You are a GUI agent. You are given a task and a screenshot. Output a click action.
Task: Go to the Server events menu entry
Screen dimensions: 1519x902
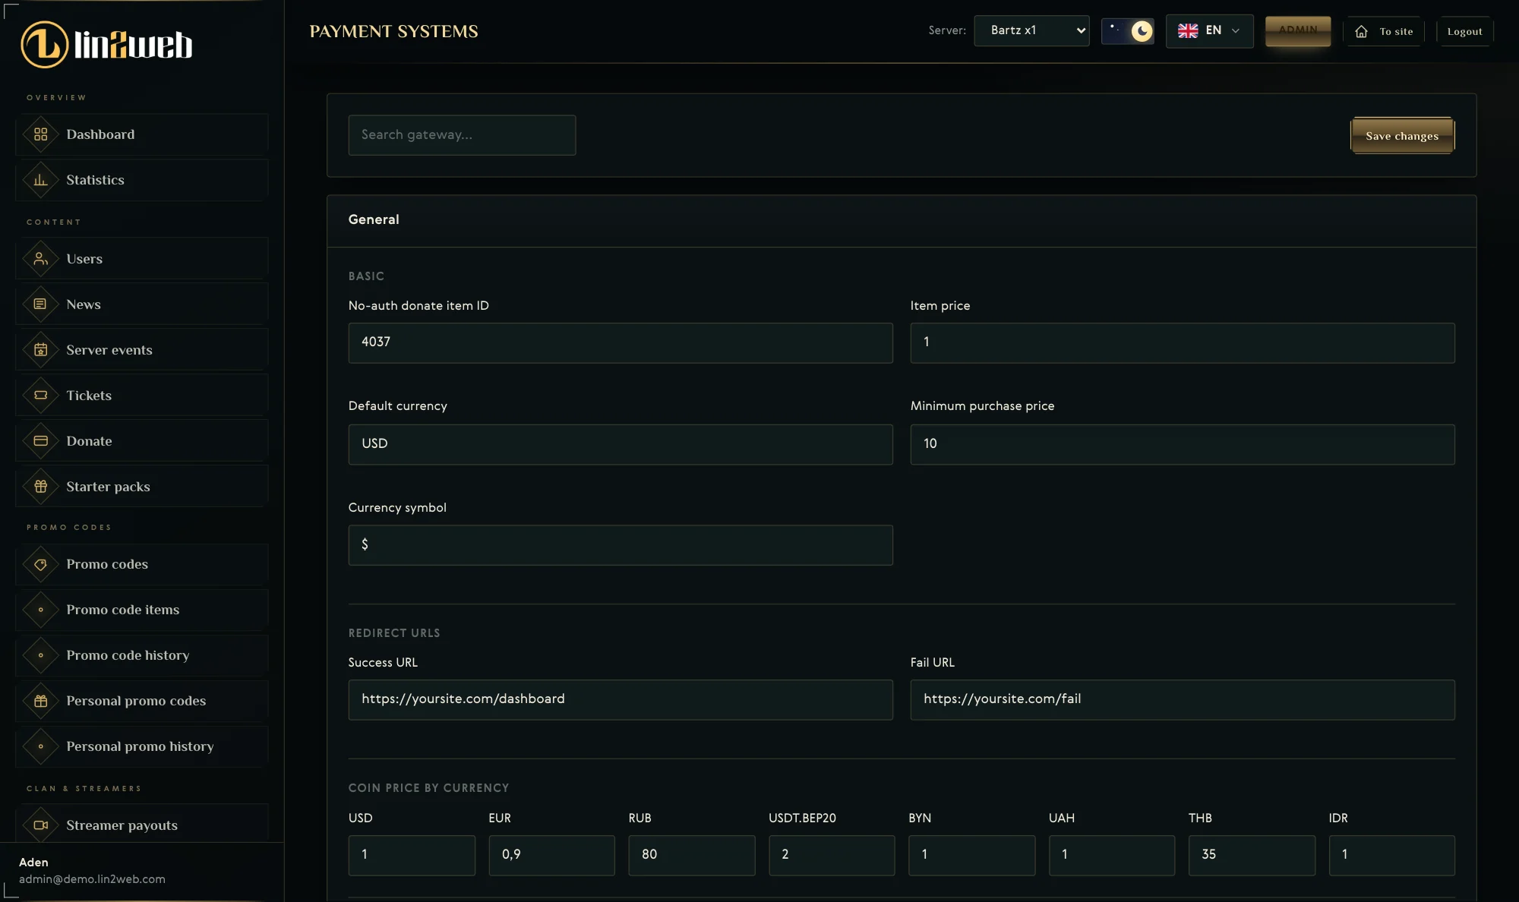tap(142, 350)
